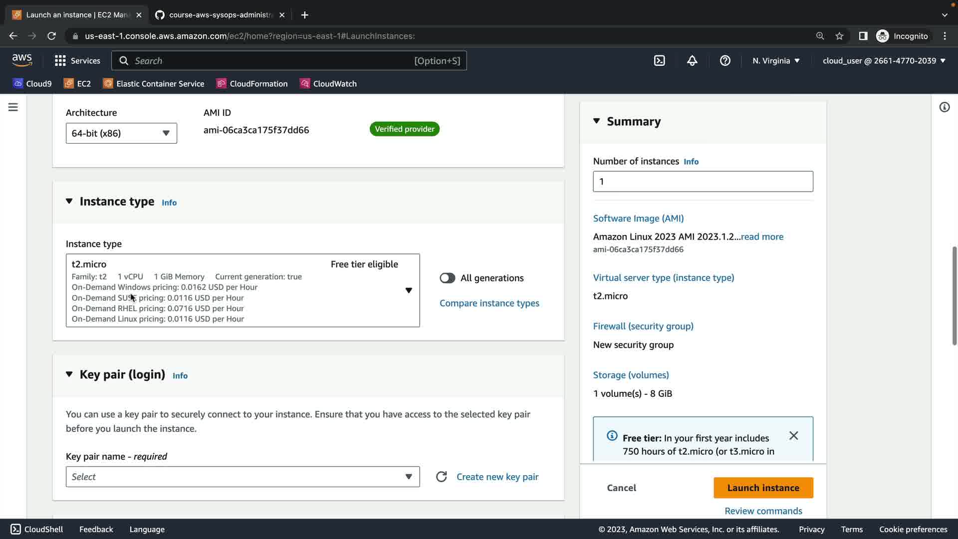Click the AWS logo home icon
958x539 pixels.
[x=22, y=60]
